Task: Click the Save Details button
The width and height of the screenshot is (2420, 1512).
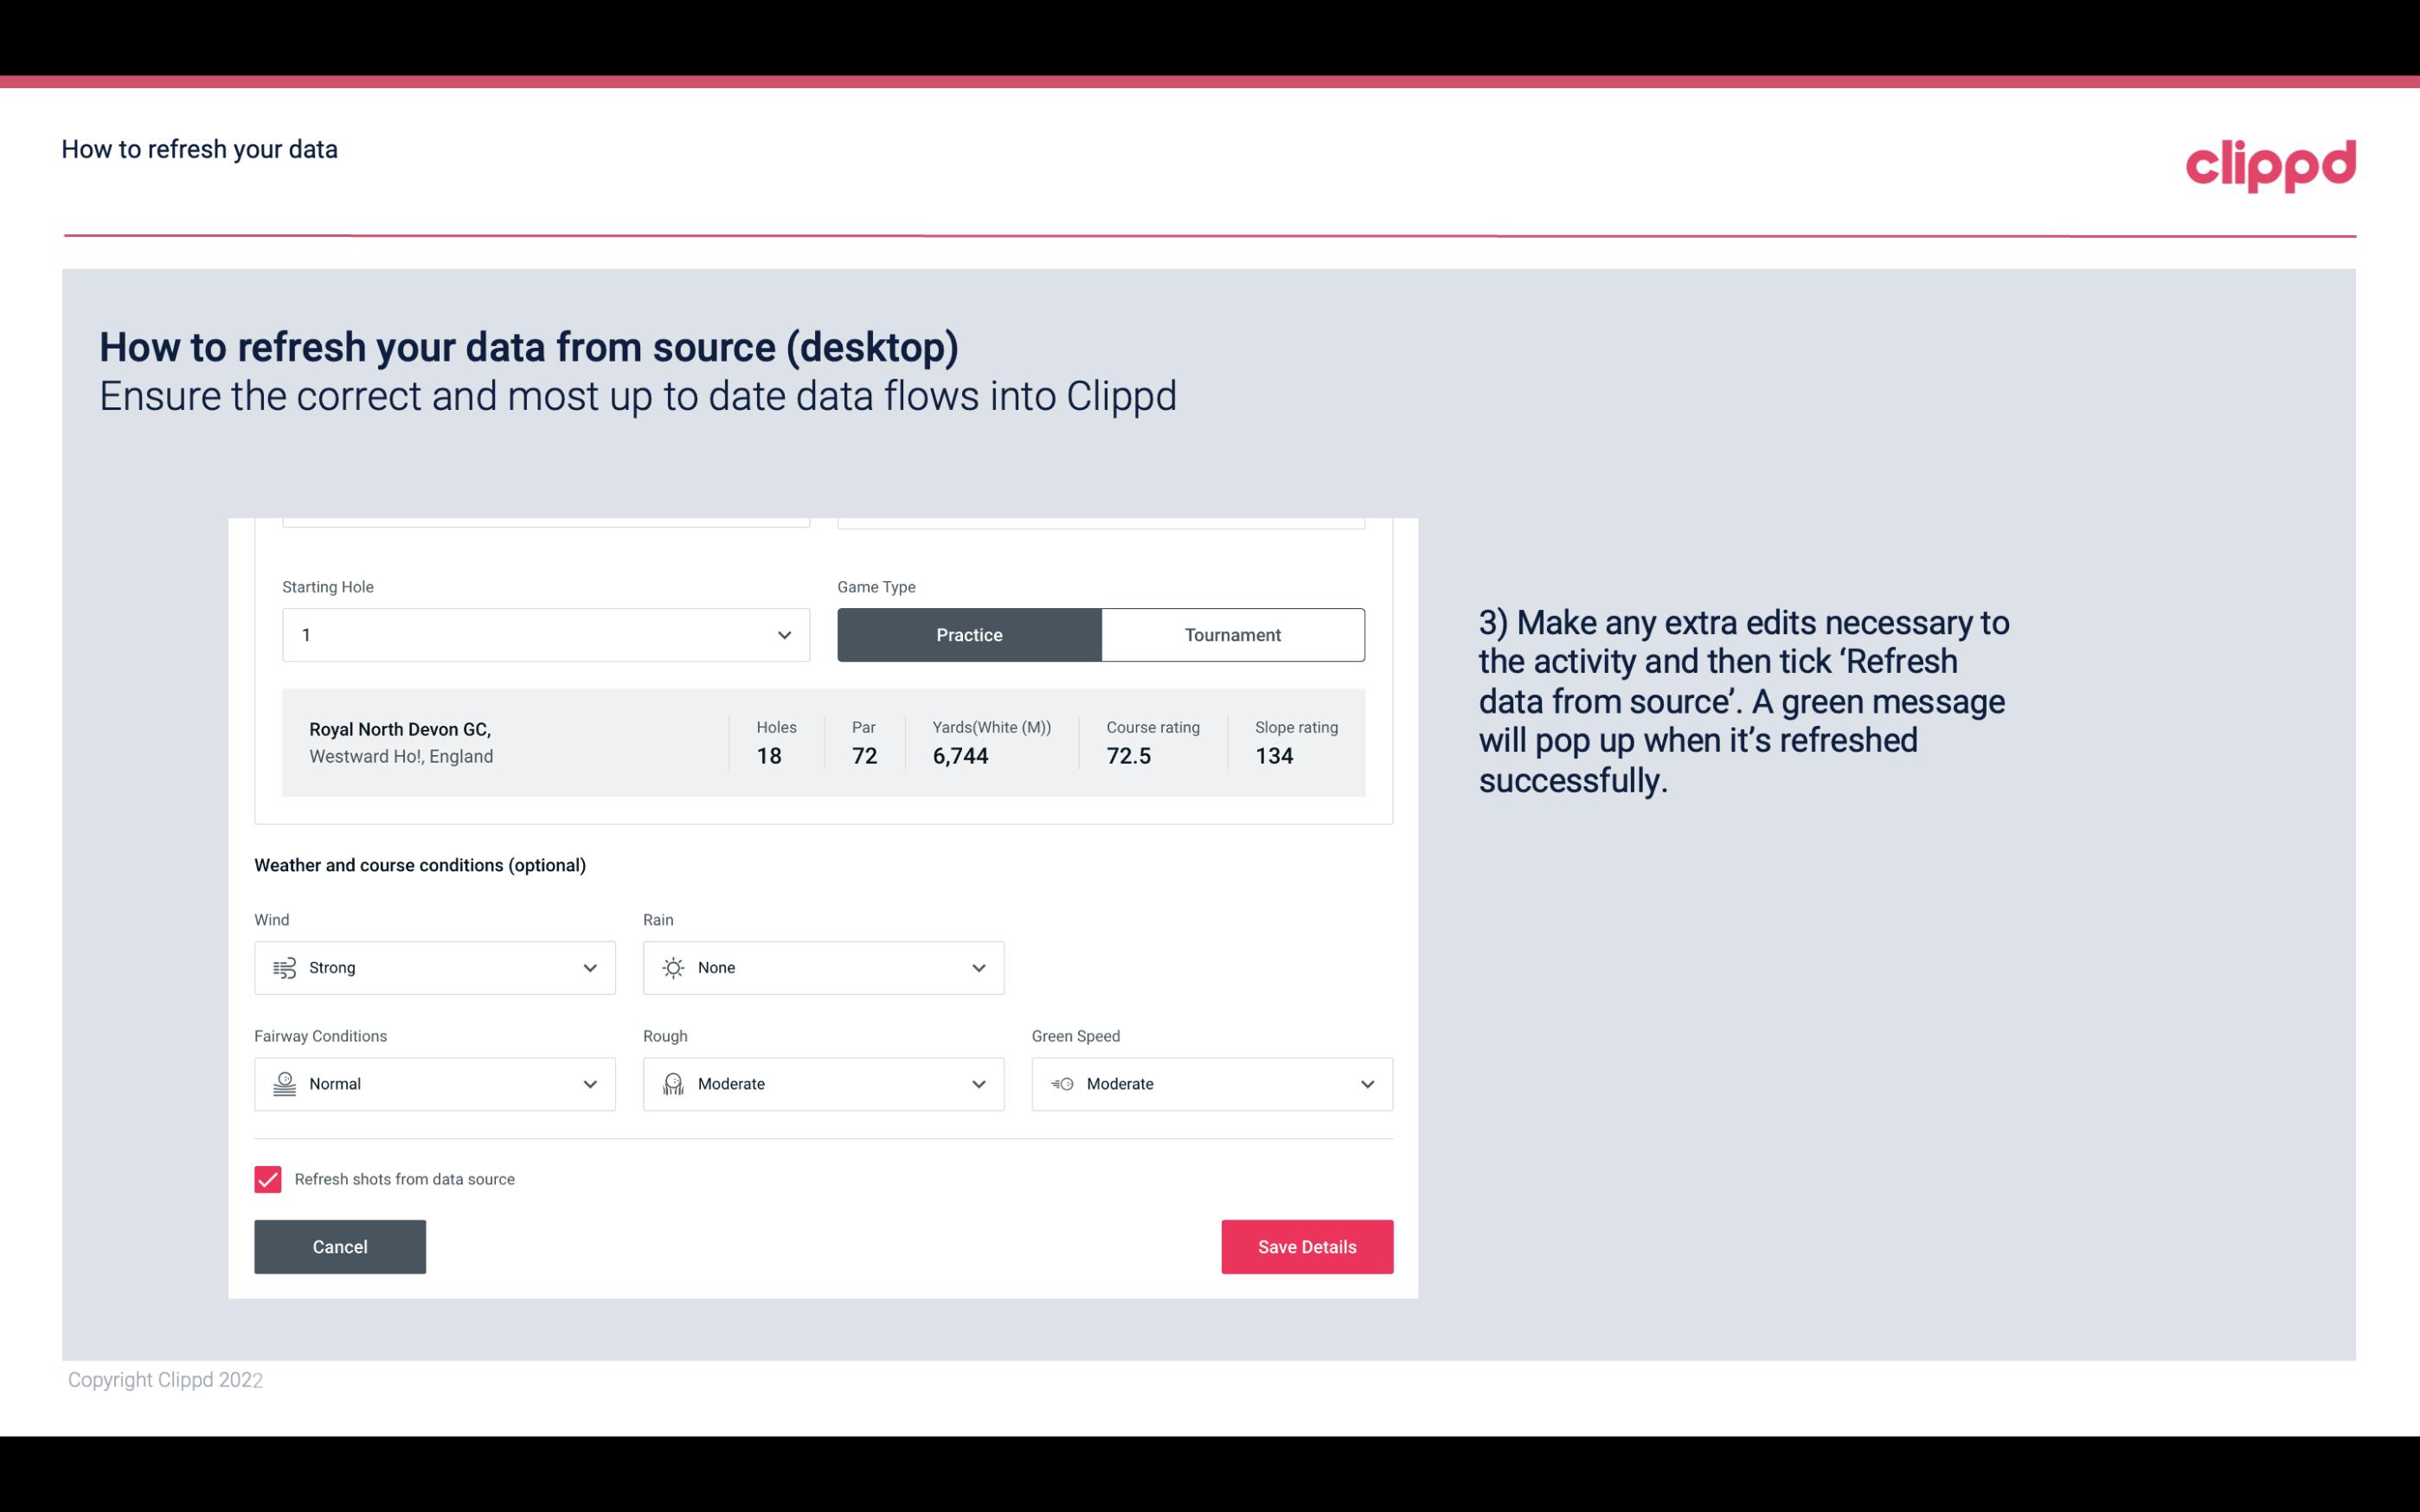Action: [x=1306, y=1246]
